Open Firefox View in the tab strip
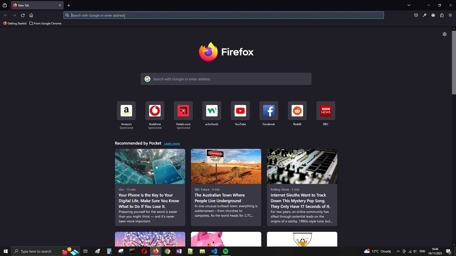Image resolution: width=456 pixels, height=256 pixels. [5, 5]
